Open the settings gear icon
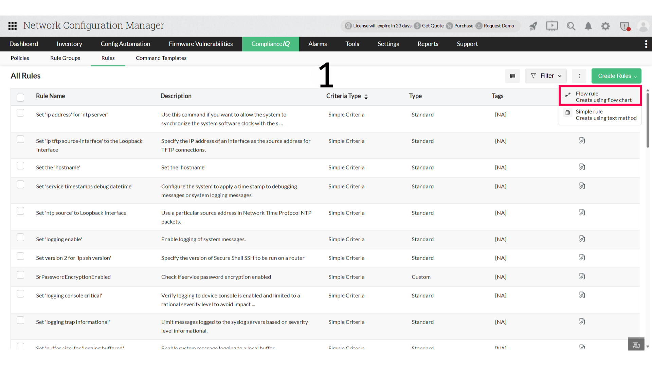This screenshot has width=652, height=366. click(605, 26)
